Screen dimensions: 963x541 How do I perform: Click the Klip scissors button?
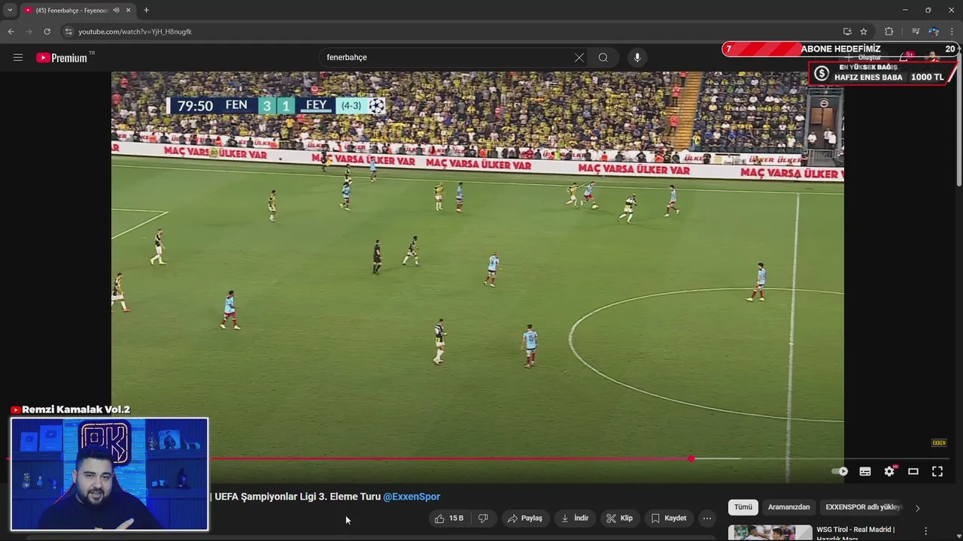tap(619, 518)
